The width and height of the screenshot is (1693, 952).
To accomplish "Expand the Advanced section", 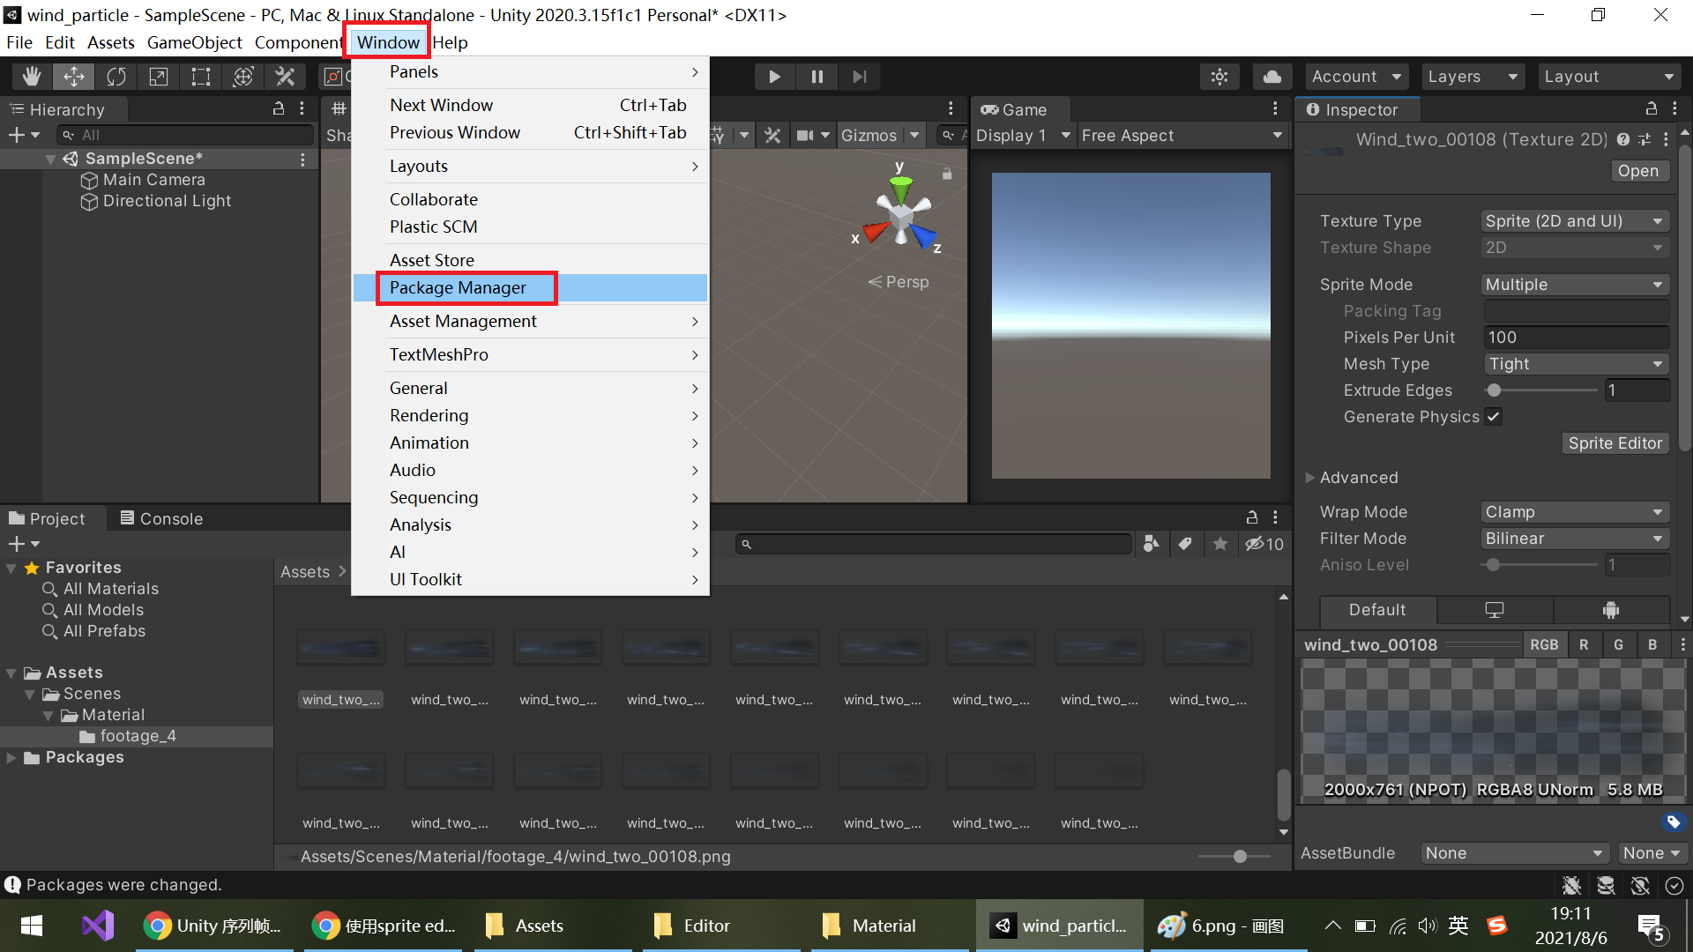I will click(x=1310, y=478).
